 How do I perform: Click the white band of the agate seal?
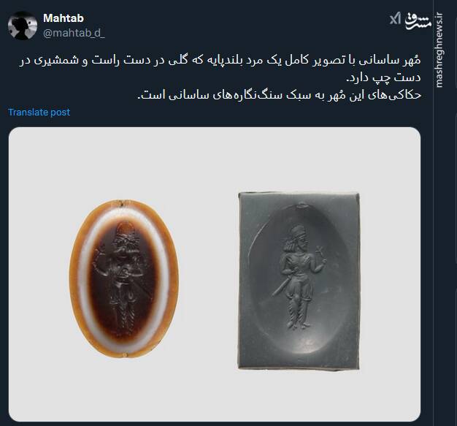click(x=82, y=277)
